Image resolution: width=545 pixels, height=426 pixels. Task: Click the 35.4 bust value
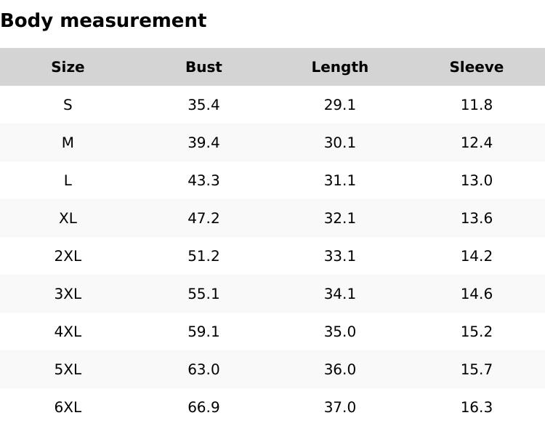tap(203, 105)
